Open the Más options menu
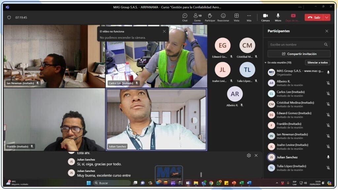Viewport: 338px width, 190px height. (x=249, y=16)
